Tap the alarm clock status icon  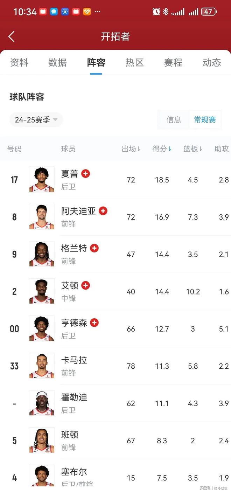pos(156,12)
